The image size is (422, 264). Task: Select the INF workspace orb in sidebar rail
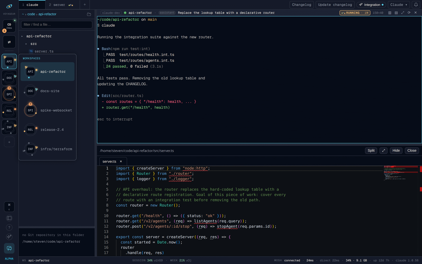(x=9, y=127)
